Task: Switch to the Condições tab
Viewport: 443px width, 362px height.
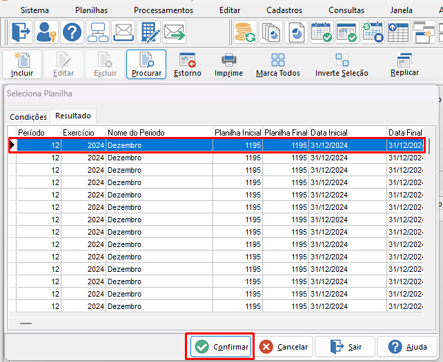Action: point(28,116)
